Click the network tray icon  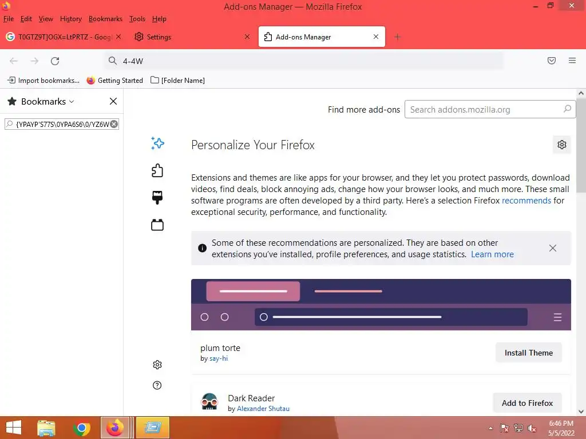518,428
